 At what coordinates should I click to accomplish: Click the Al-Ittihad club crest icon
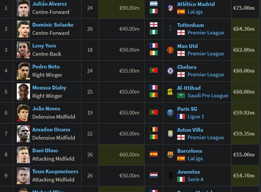pos(170,92)
